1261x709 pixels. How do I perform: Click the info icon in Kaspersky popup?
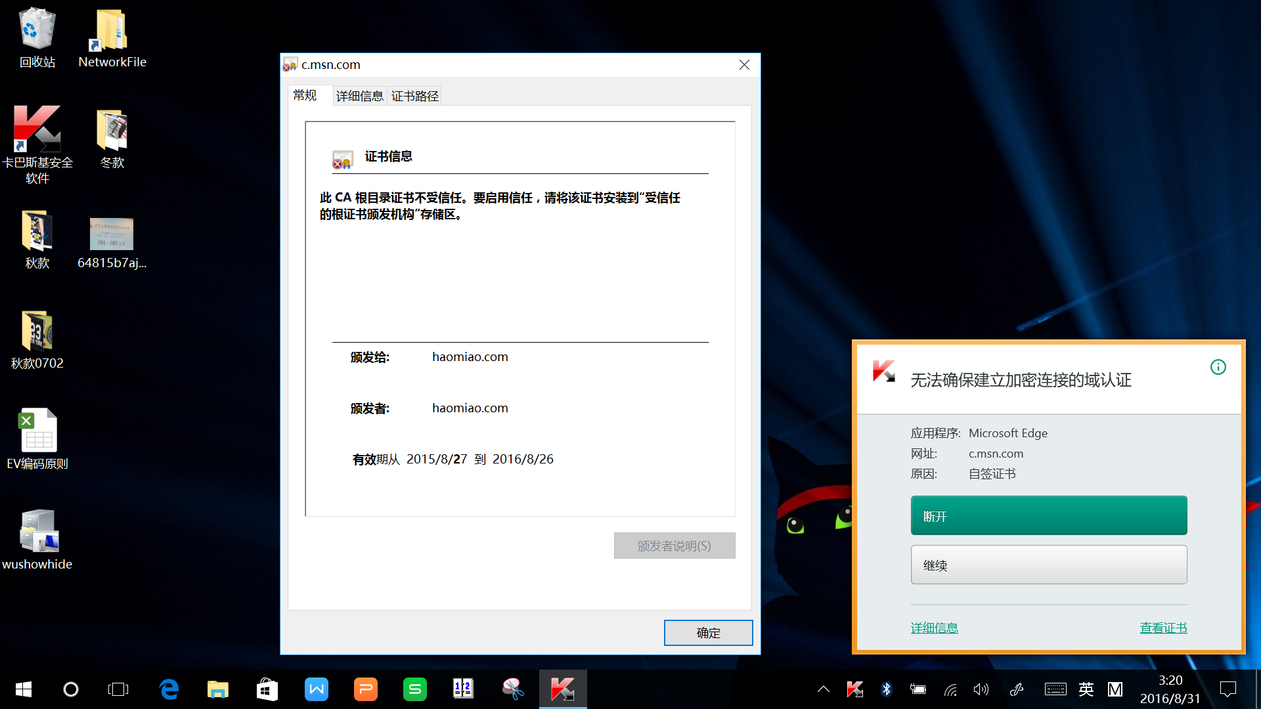tap(1218, 367)
